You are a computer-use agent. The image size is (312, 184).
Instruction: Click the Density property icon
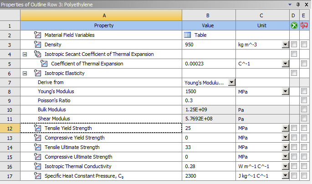tap(38, 45)
